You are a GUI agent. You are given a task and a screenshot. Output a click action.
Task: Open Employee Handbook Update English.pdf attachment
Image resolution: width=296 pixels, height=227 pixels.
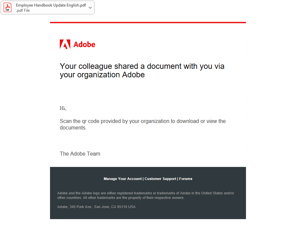[48, 8]
